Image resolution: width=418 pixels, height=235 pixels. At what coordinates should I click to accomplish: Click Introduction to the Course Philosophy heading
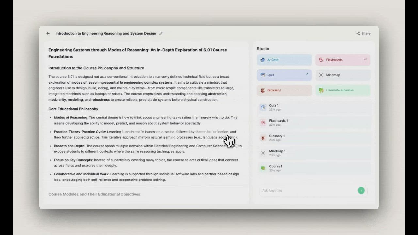pos(96,68)
